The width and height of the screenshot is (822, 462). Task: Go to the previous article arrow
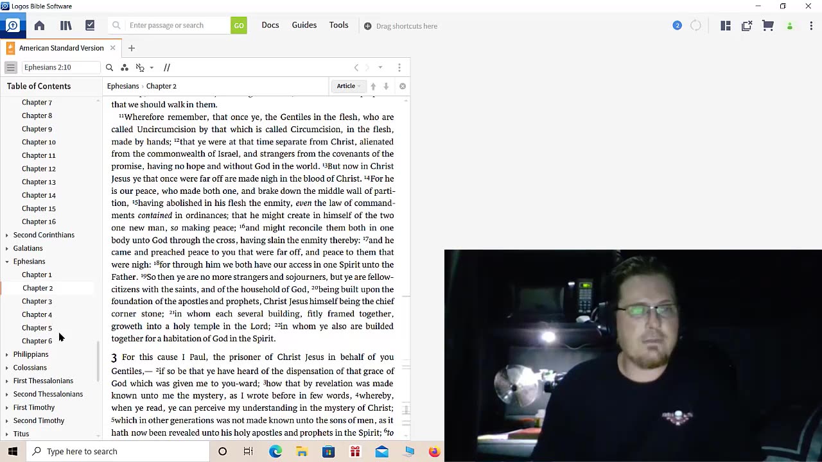373,86
